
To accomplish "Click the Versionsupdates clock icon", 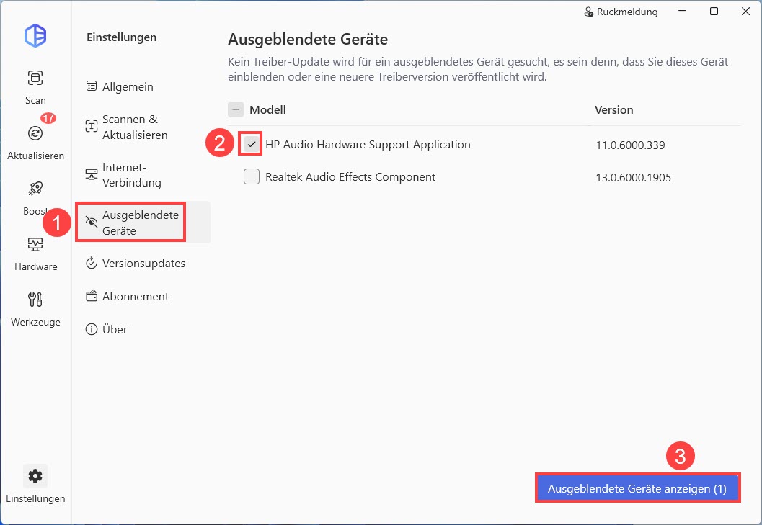I will point(92,264).
